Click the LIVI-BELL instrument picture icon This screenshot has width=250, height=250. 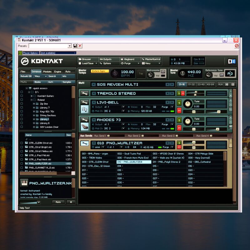(84, 109)
